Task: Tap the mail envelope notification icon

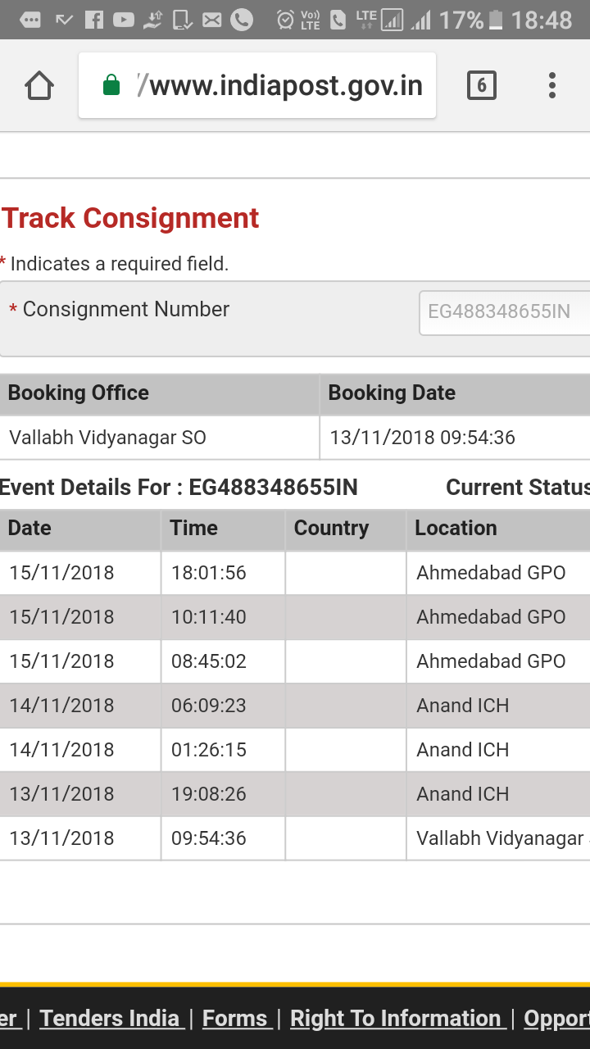Action: 212,20
